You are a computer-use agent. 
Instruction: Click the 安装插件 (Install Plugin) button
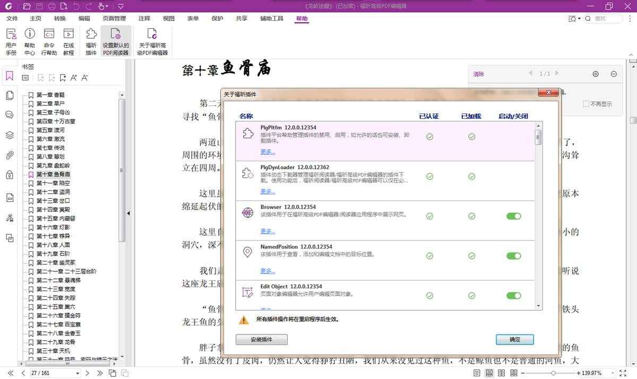pyautogui.click(x=261, y=339)
